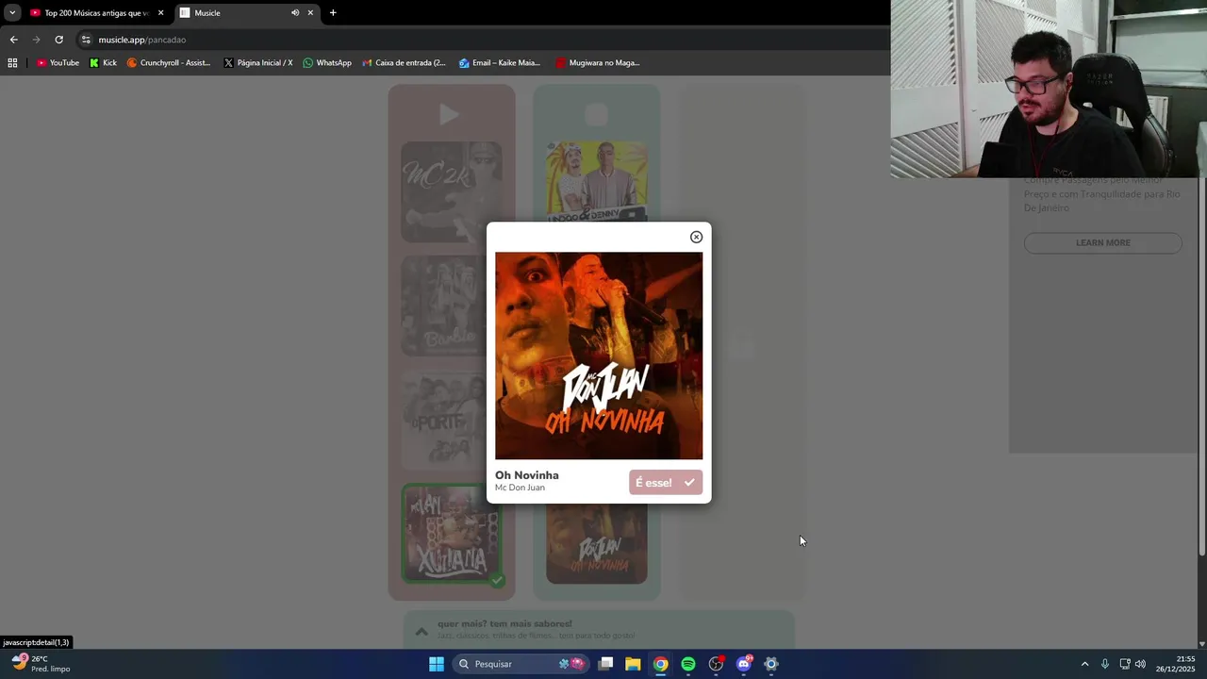This screenshot has height=679, width=1207.
Task: Select the Oh Novinha card in second column
Action: [x=597, y=544]
